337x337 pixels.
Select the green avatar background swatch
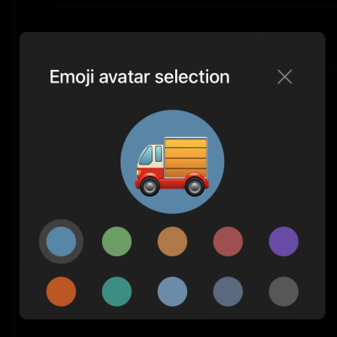pos(116,242)
